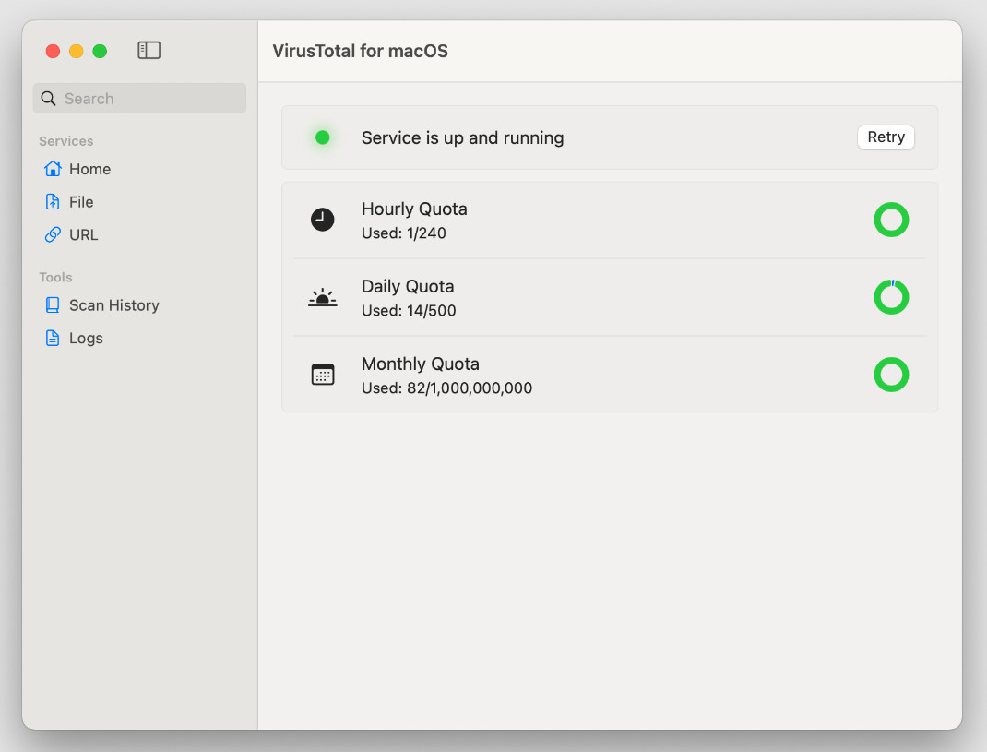Viewport: 987px width, 752px height.
Task: Click the Daily Quota progress ring
Action: 891,297
